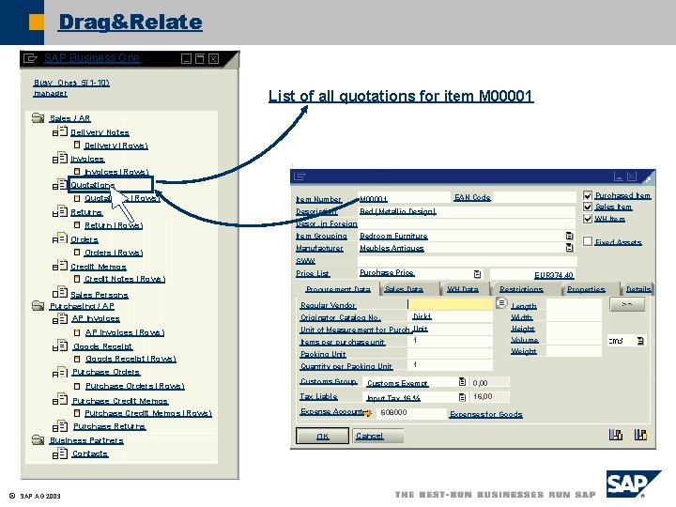Screen dimensions: 676x507
Task: Open the Price List dropdown
Action: click(x=477, y=274)
